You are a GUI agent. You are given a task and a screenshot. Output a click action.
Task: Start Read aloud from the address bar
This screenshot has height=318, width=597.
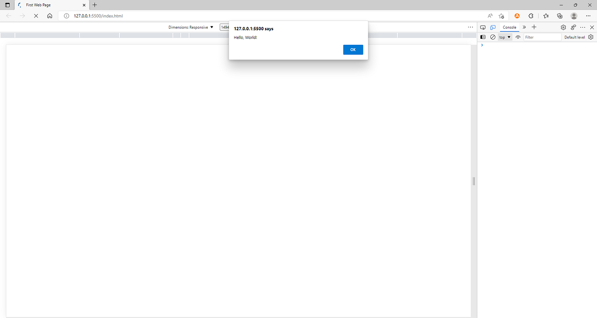[490, 15]
